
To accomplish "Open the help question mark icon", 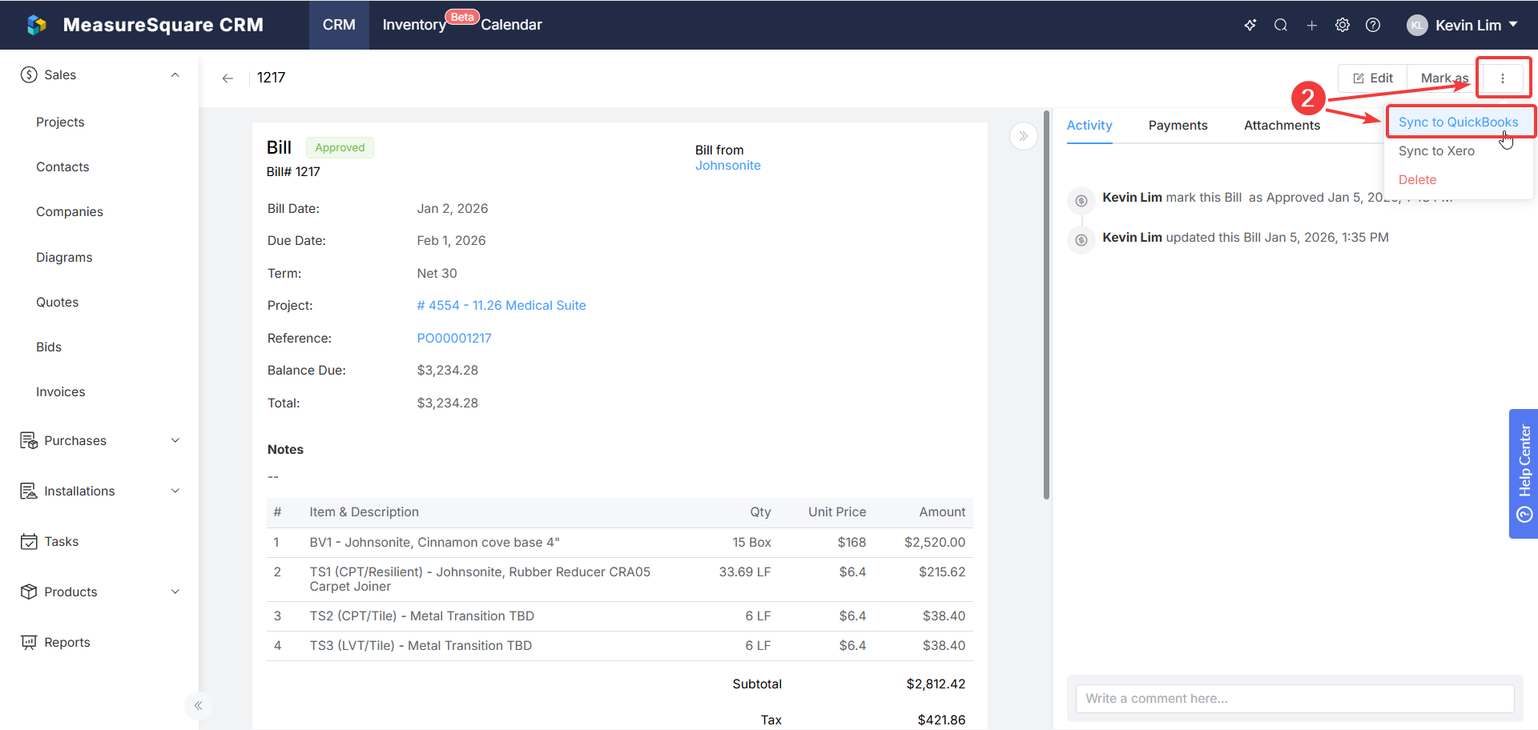I will click(1373, 25).
